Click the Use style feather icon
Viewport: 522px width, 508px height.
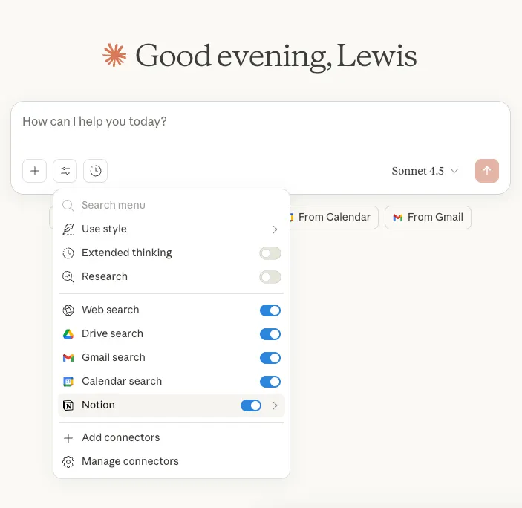tap(68, 229)
